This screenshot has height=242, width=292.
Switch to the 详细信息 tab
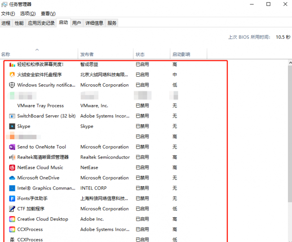[x=94, y=23]
